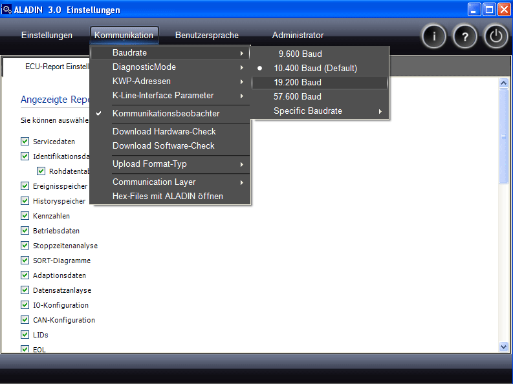This screenshot has width=513, height=384.
Task: Toggle Historyspeicher checkbox
Action: [25, 200]
